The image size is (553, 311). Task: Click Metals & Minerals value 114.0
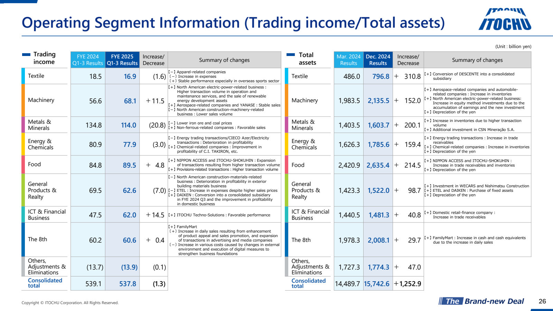129,125
